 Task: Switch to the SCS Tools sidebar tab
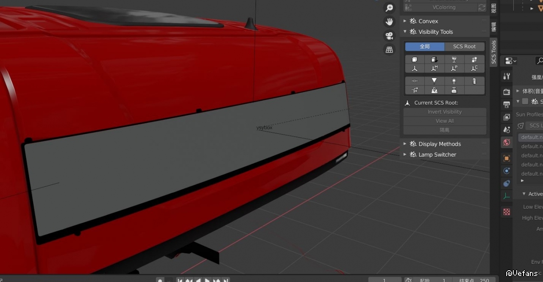pyautogui.click(x=494, y=52)
